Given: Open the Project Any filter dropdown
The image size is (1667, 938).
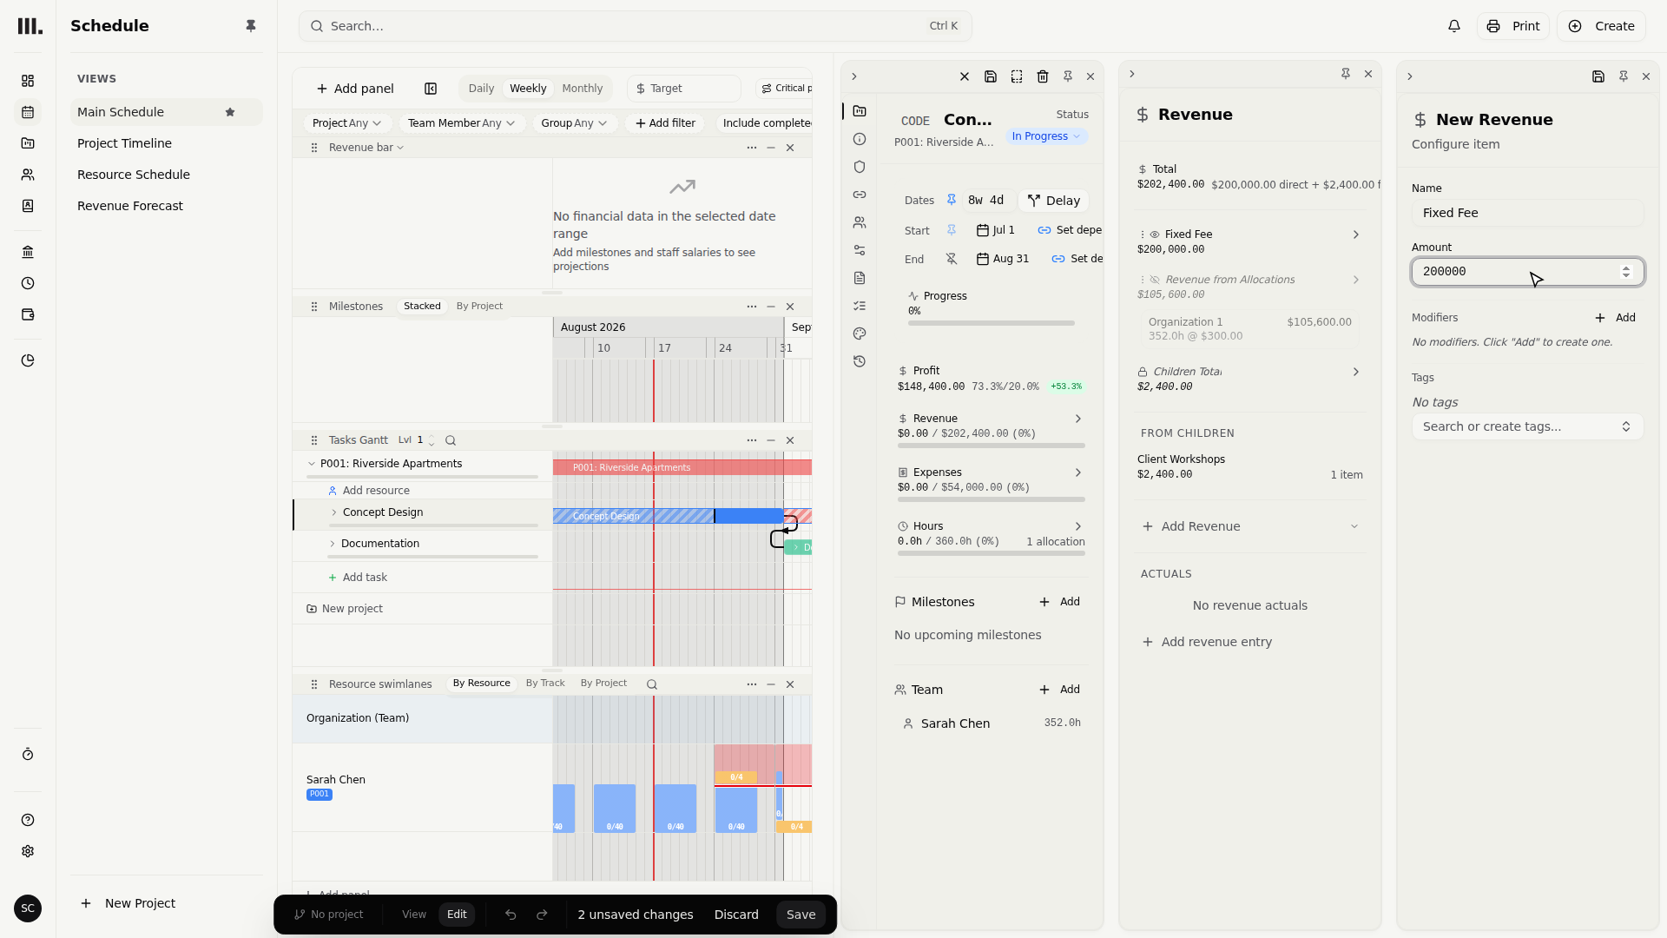Looking at the screenshot, I should 347,123.
